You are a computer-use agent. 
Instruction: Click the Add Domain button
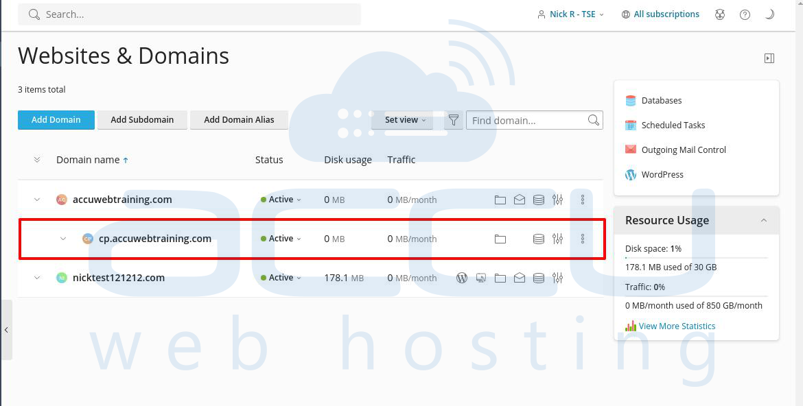[x=56, y=120]
